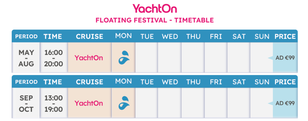Click the YachtOn logo at the top
The width and height of the screenshot is (308, 121).
tap(155, 9)
